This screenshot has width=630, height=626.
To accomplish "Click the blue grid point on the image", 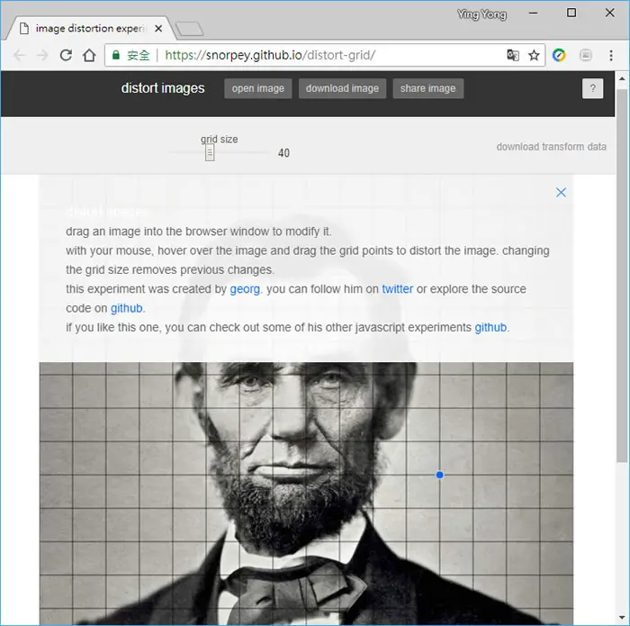I will (x=440, y=476).
